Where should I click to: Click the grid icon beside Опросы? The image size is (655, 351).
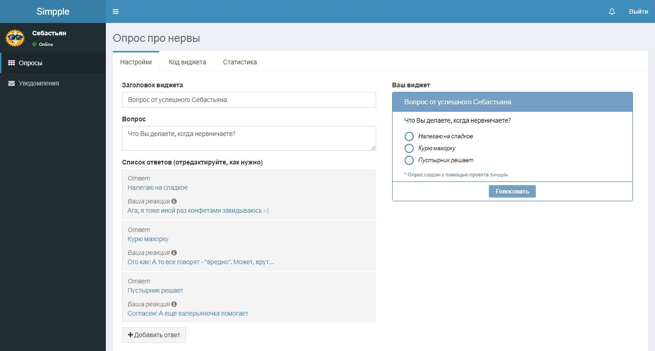(12, 63)
